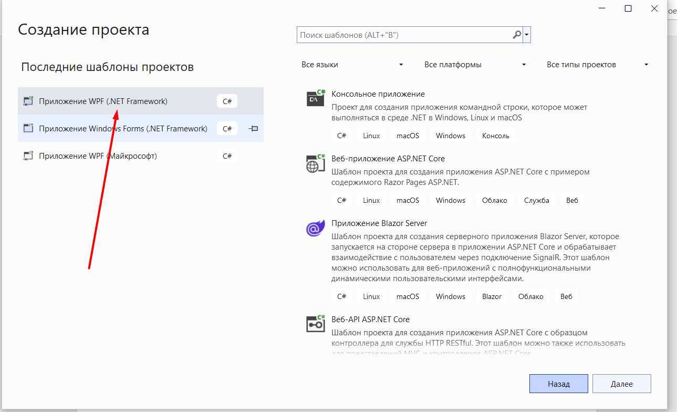Click the Консольное приложение template icon
The height and width of the screenshot is (412, 677).
pyautogui.click(x=316, y=98)
